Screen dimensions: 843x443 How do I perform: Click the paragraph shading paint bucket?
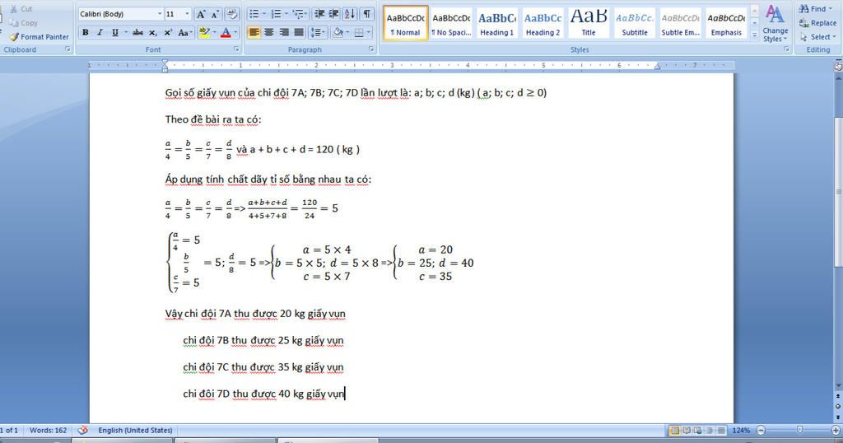point(338,33)
